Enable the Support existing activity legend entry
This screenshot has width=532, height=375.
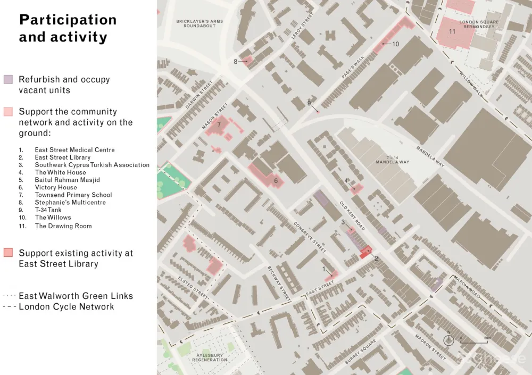tap(7, 253)
